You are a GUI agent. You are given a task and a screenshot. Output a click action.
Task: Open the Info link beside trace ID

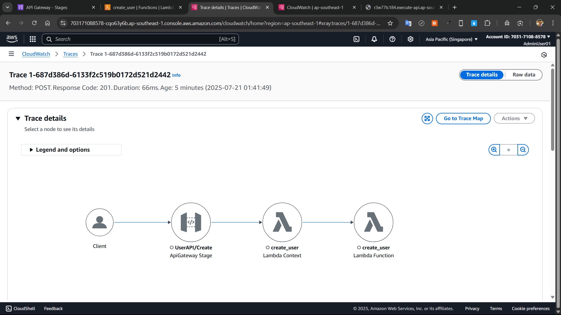click(176, 75)
